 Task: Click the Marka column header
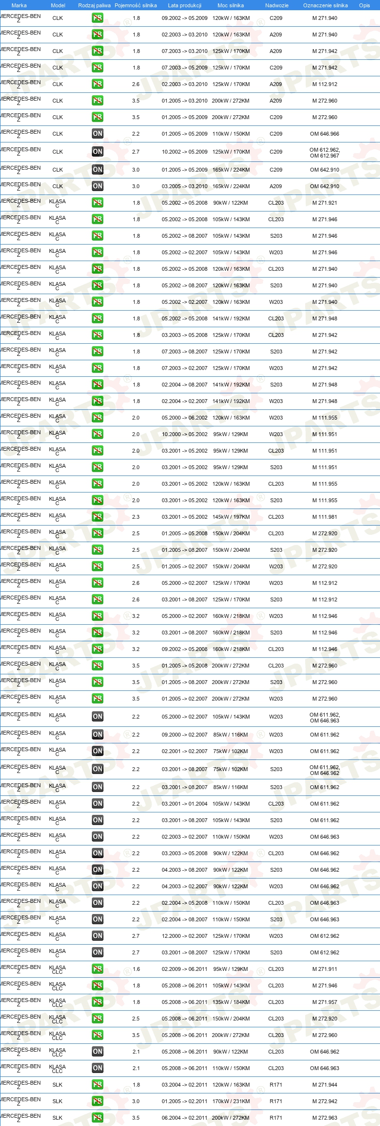point(19,5)
